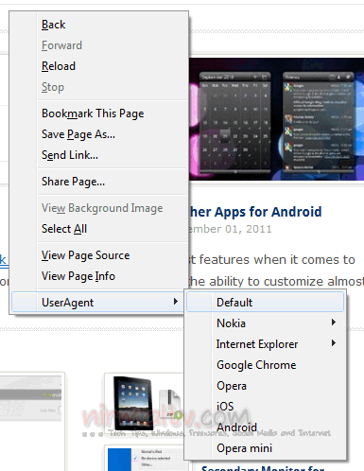Select Default user agent
The image size is (364, 471).
(x=265, y=303)
